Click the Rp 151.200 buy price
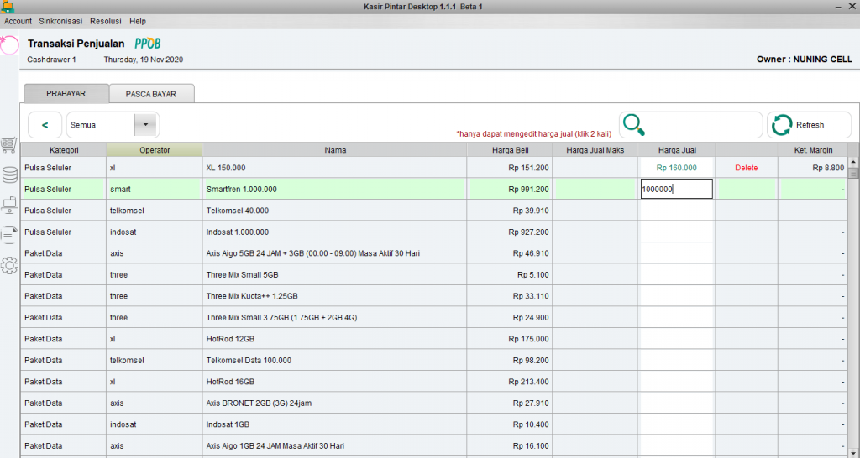This screenshot has width=860, height=458. pos(528,168)
